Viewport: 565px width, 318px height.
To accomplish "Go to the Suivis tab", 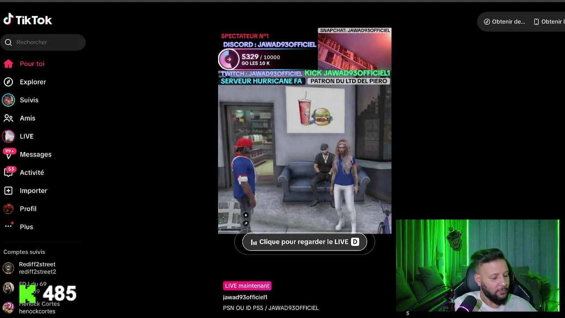I will tap(29, 100).
